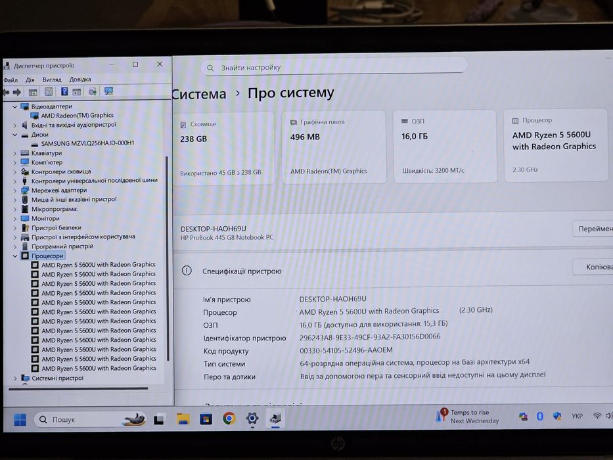613x460 pixels.
Task: Select the first AMD Ryzen 5 5600U processor entry
Action: [x=99, y=265]
